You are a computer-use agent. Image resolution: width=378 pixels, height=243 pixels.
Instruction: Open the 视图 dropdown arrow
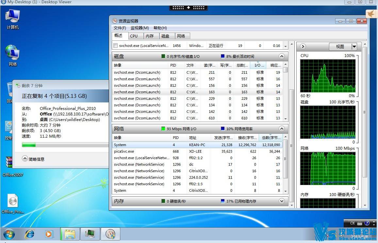(x=354, y=47)
